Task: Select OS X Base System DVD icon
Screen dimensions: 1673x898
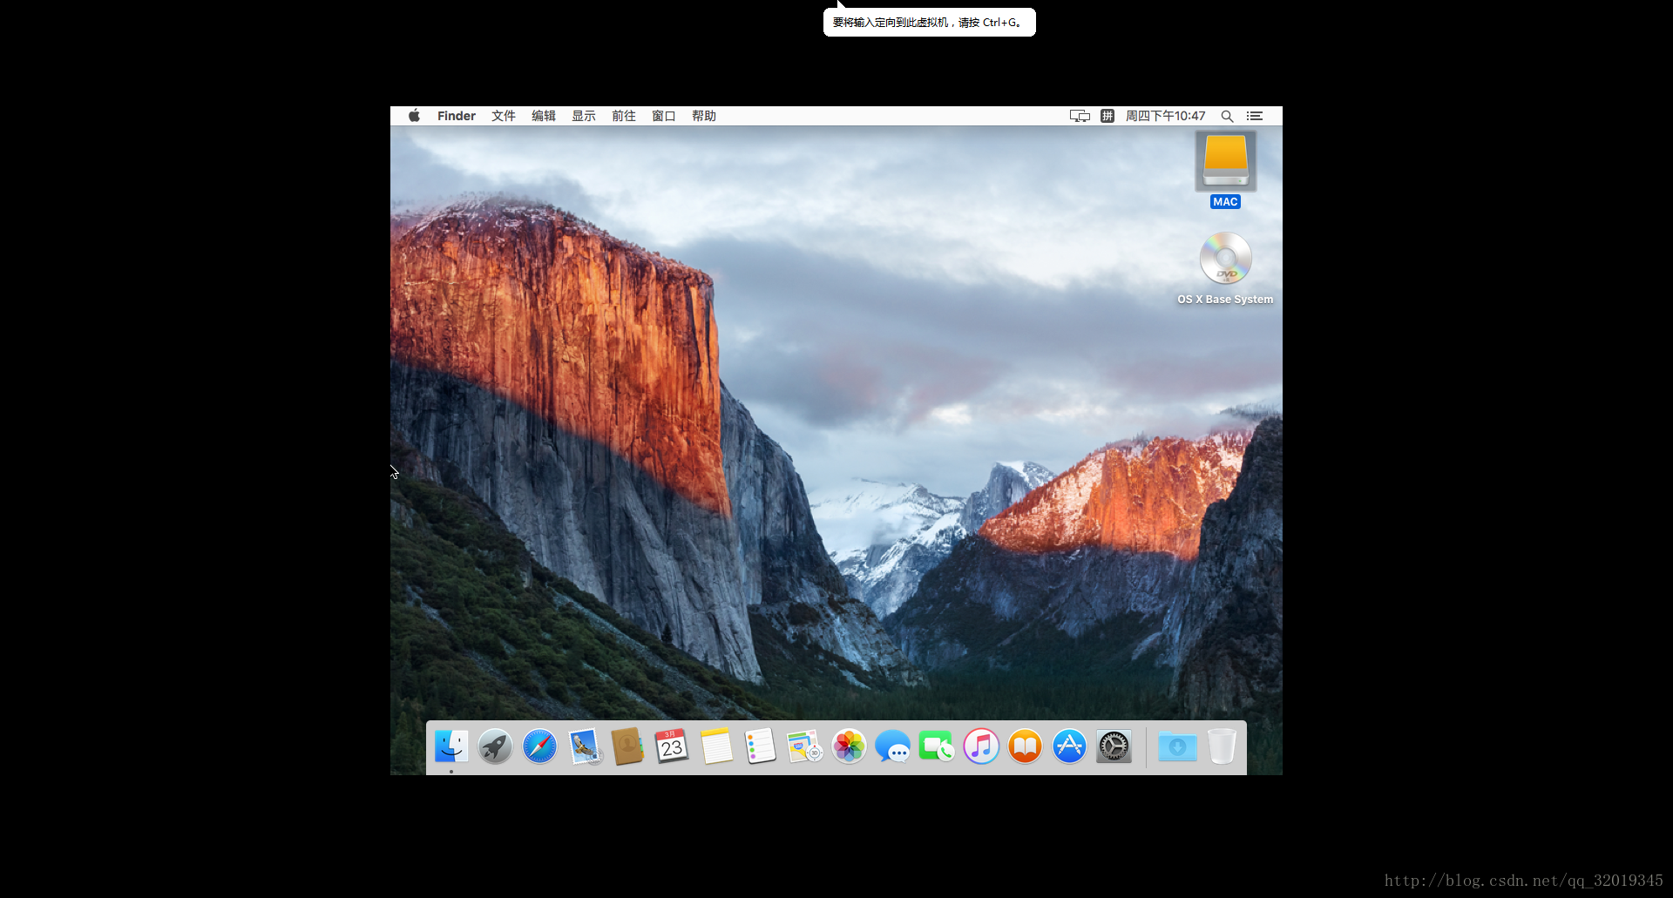Action: point(1225,259)
